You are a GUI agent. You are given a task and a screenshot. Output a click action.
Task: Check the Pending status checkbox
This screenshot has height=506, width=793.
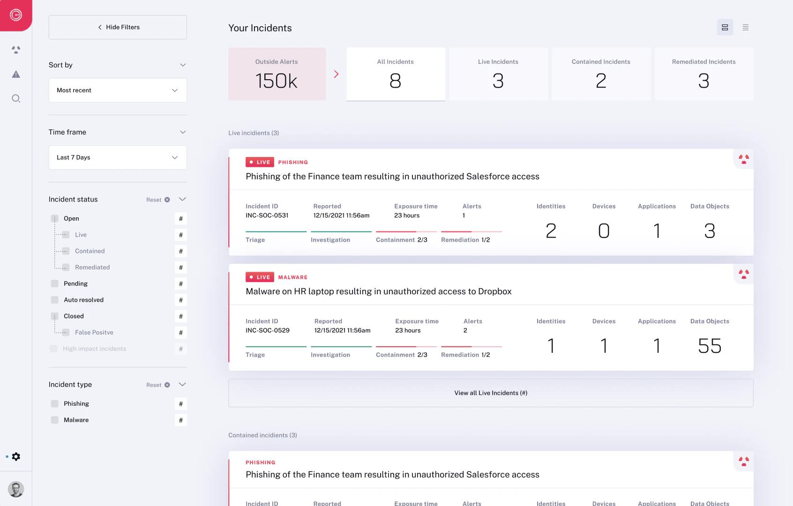click(x=53, y=283)
